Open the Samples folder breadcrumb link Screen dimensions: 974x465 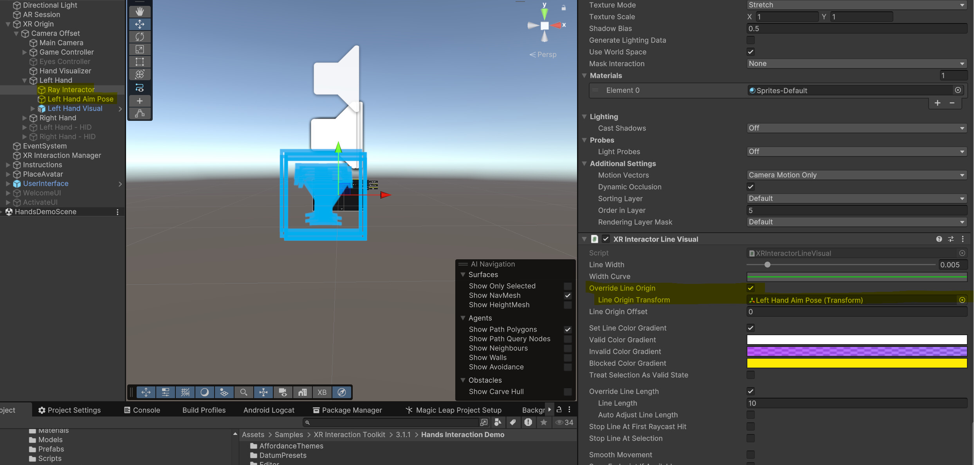289,434
